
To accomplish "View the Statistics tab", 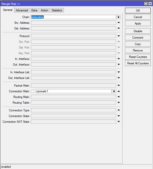I will pyautogui.click(x=57, y=10).
